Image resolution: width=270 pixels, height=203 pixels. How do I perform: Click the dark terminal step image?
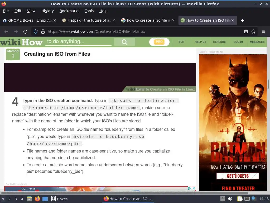100,77
